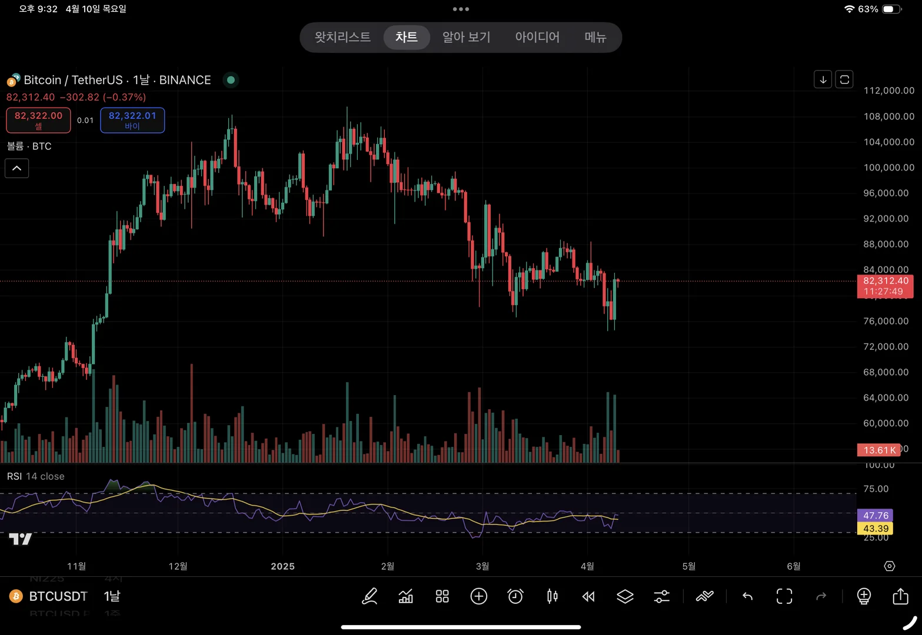Tap the green market status dot
This screenshot has height=635, width=922.
pyautogui.click(x=231, y=80)
